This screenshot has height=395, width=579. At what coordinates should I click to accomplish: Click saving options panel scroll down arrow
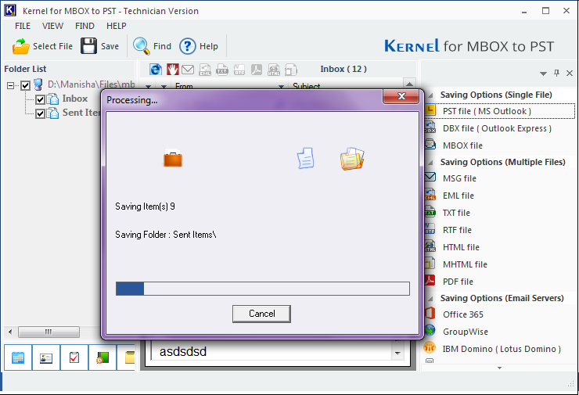pyautogui.click(x=499, y=368)
